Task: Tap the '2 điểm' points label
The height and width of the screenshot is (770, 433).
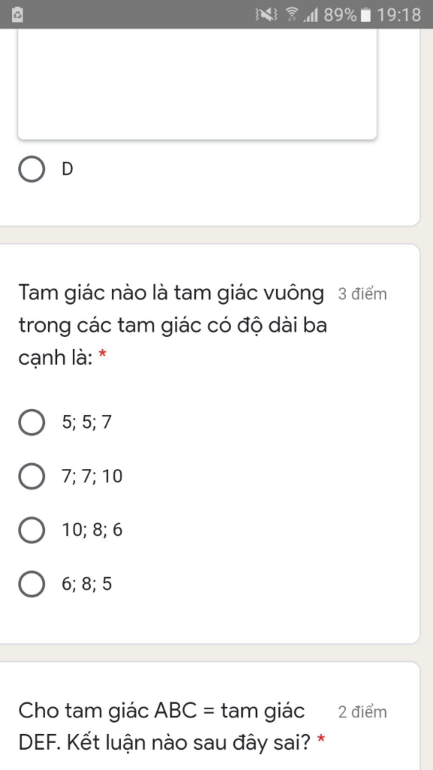Action: 362,712
